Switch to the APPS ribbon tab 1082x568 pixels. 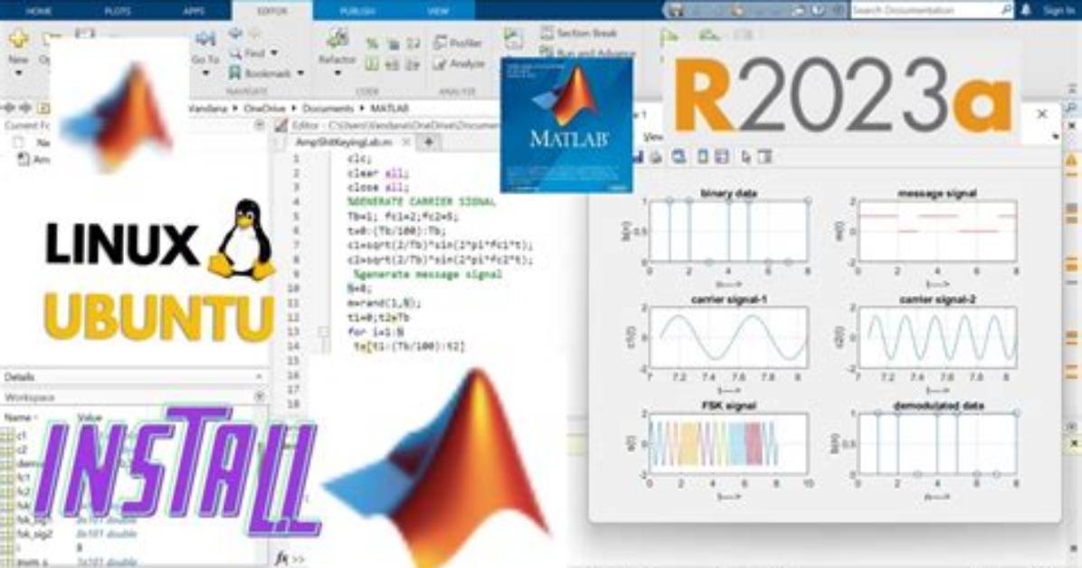pyautogui.click(x=194, y=10)
